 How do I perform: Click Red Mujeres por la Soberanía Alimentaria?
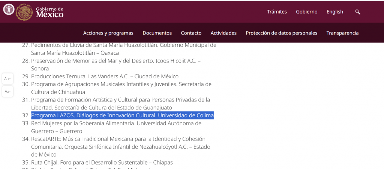click(116, 123)
